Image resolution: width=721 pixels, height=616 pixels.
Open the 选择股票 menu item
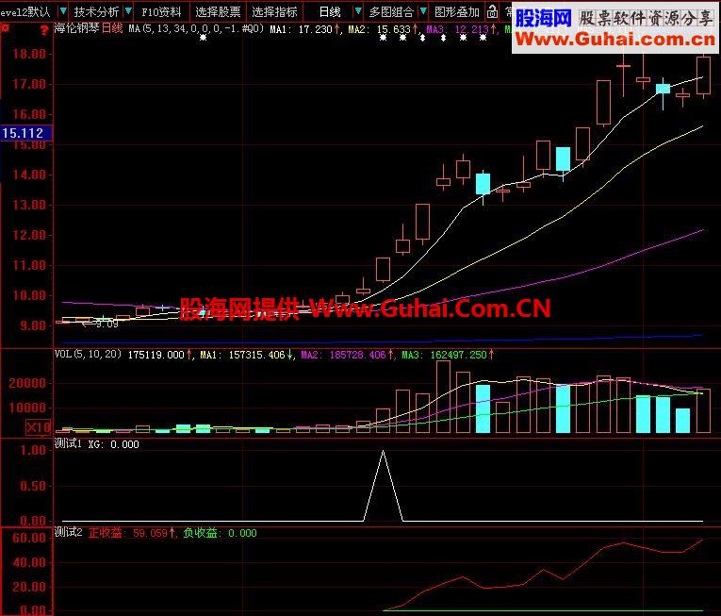tap(218, 12)
